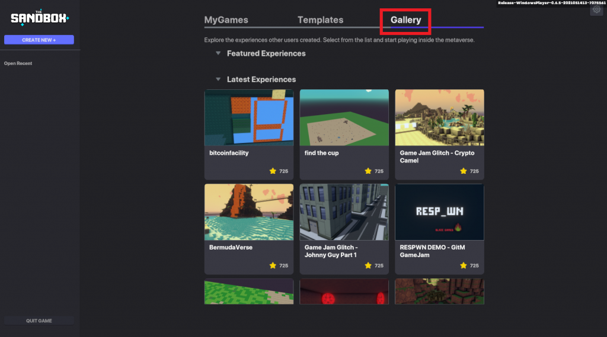Image resolution: width=607 pixels, height=337 pixels.
Task: Switch to the MyGames tab
Action: 226,20
